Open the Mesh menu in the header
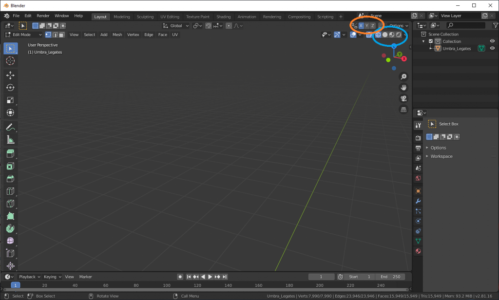 click(117, 35)
